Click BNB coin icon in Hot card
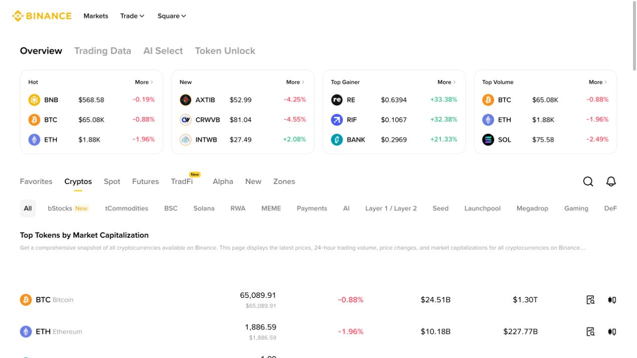Viewport: 637px width, 358px height. pyautogui.click(x=34, y=100)
